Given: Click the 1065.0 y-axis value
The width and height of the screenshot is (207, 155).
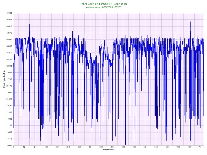Looking at the screenshot, I should tap(9, 132).
